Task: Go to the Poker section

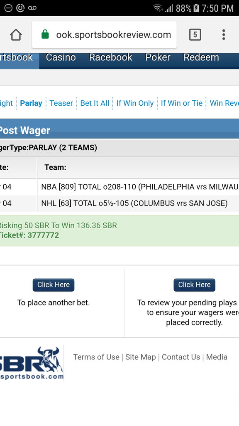Action: [x=158, y=57]
